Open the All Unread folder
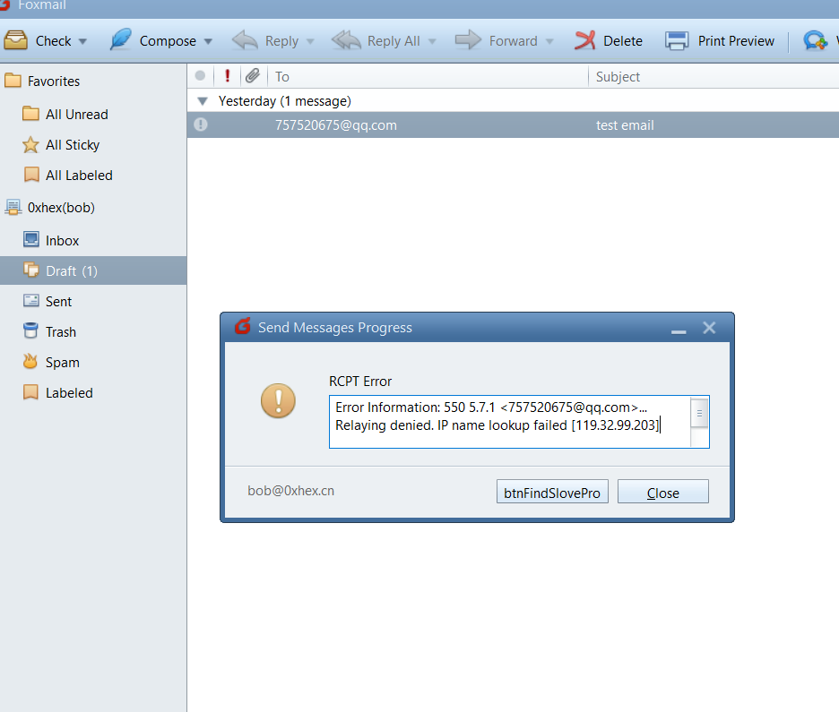839x712 pixels. pyautogui.click(x=77, y=114)
